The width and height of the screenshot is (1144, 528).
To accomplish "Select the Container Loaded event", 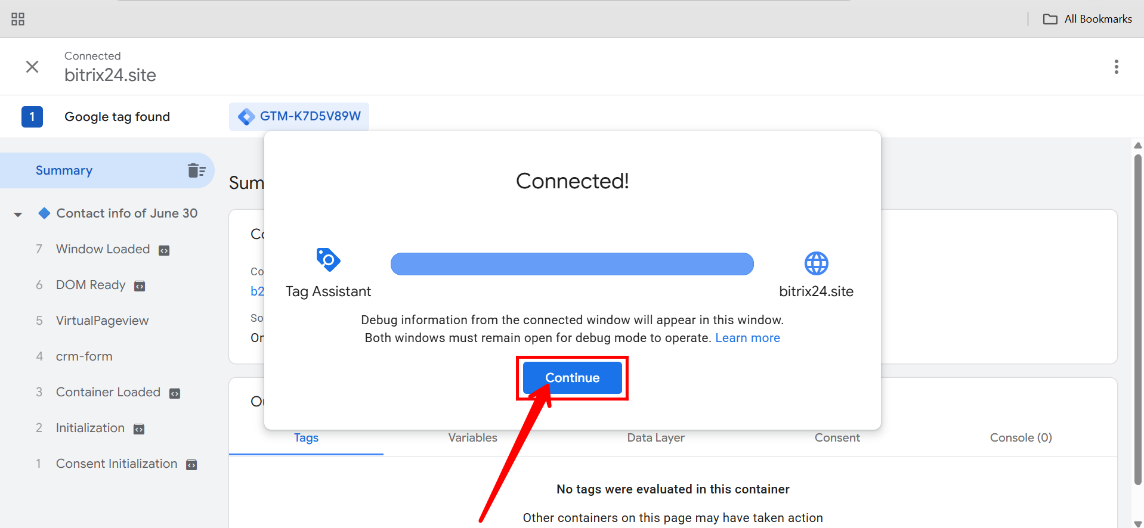I will pyautogui.click(x=108, y=392).
